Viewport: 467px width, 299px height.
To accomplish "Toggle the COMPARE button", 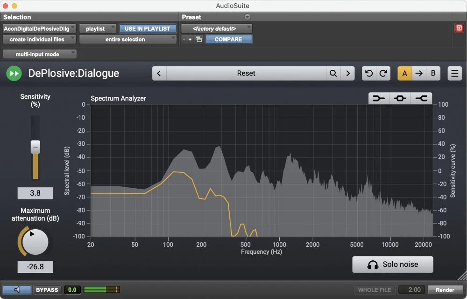I will click(x=228, y=39).
